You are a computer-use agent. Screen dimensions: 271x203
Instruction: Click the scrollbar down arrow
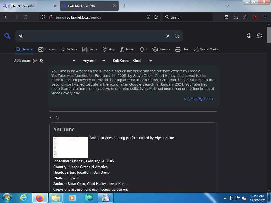(x=269, y=190)
